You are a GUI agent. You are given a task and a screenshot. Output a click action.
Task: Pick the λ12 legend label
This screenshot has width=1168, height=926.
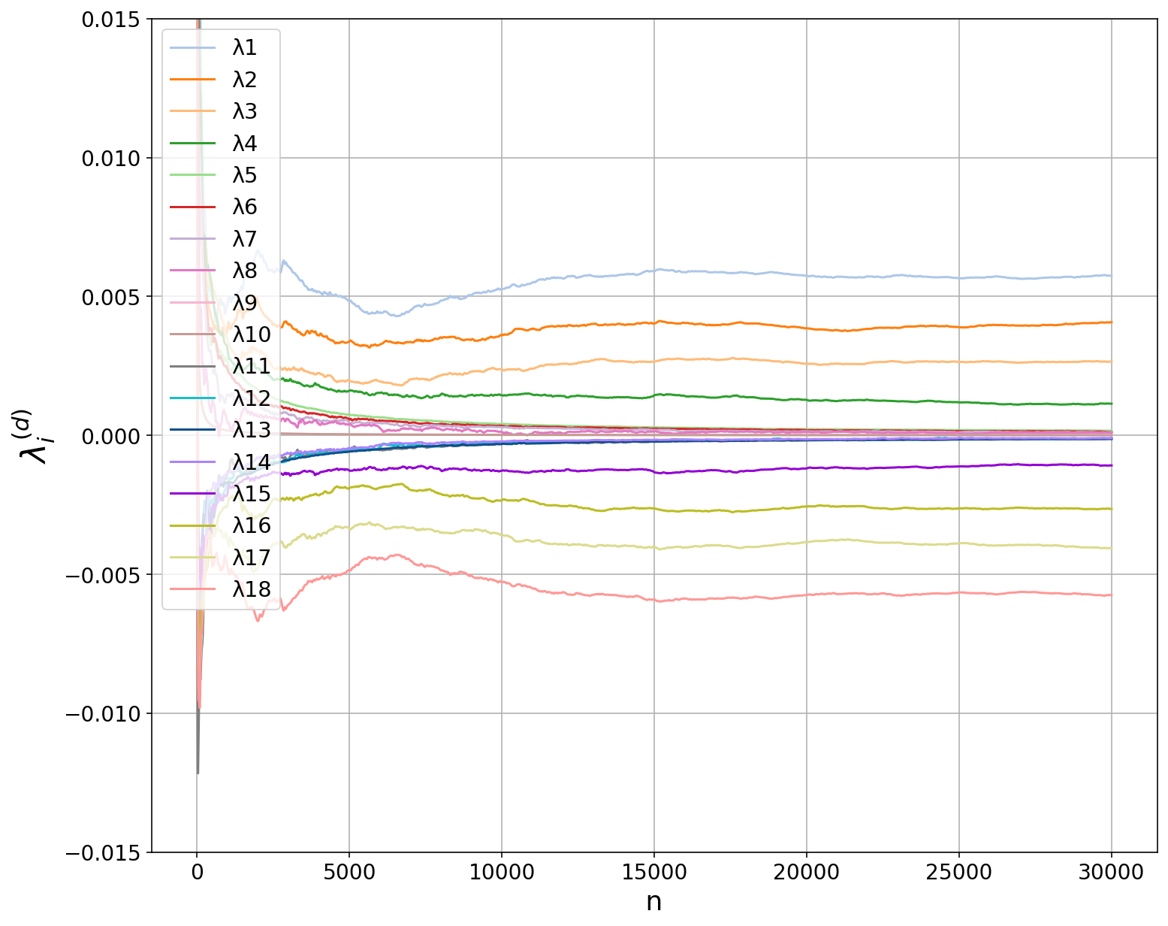click(252, 398)
